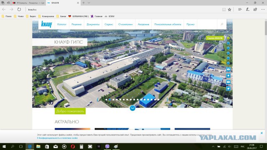Screen dimensions: 267x150
Task: Launch Opera from the taskbar
Action: click(x=73, y=146)
